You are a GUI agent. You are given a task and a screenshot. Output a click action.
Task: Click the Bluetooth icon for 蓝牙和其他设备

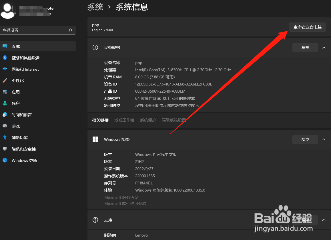pyautogui.click(x=5, y=58)
